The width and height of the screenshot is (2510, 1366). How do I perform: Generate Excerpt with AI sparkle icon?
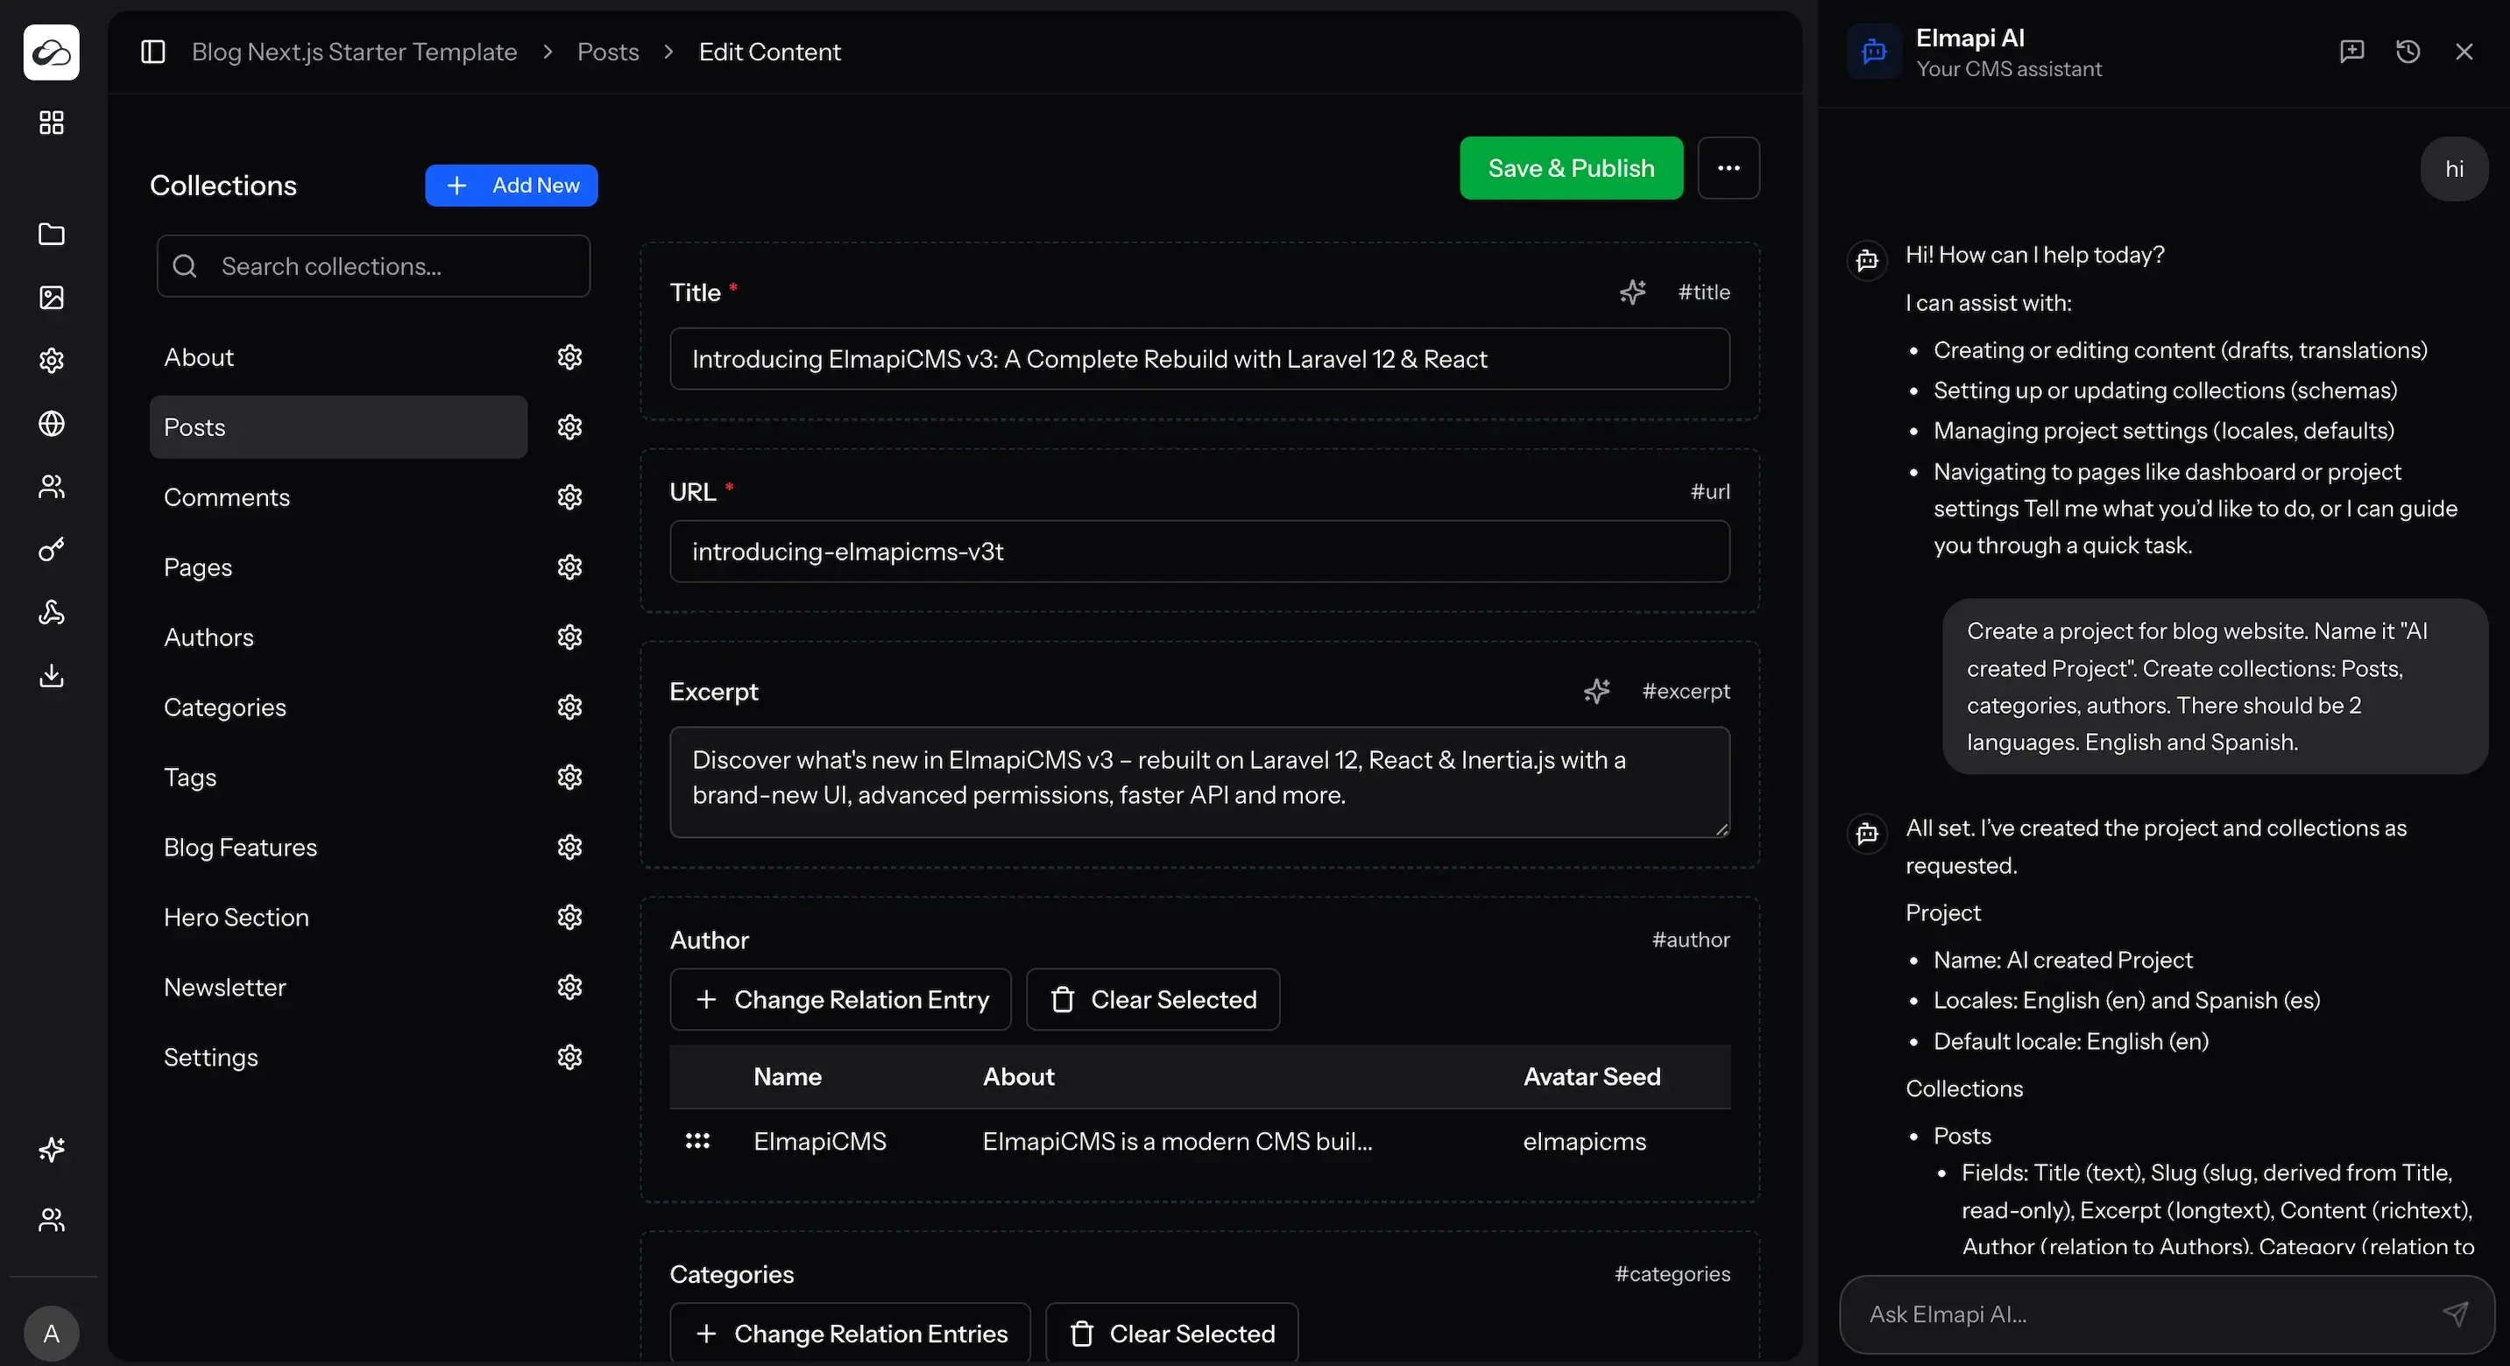[x=1597, y=691]
